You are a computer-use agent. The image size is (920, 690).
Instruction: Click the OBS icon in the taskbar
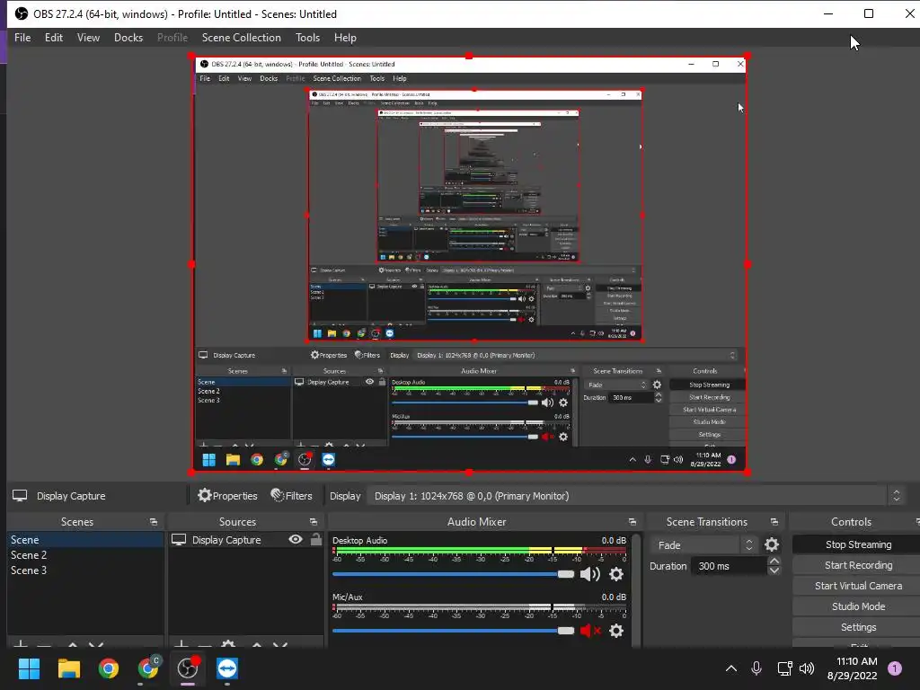[188, 668]
